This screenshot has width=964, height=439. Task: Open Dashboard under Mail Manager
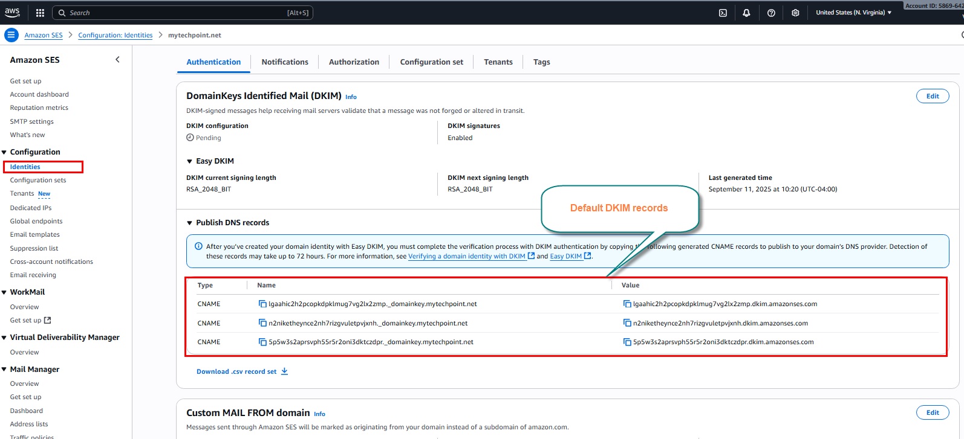point(27,411)
